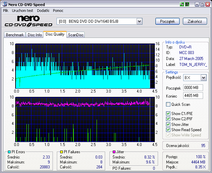Click the magenta Jitter color swatch

coord(114,152)
